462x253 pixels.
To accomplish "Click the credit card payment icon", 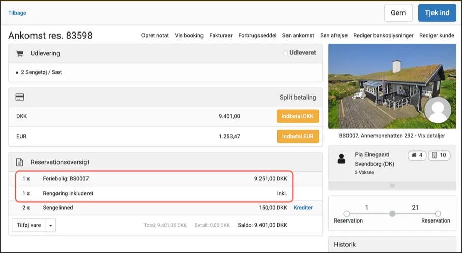I will 20,97.
